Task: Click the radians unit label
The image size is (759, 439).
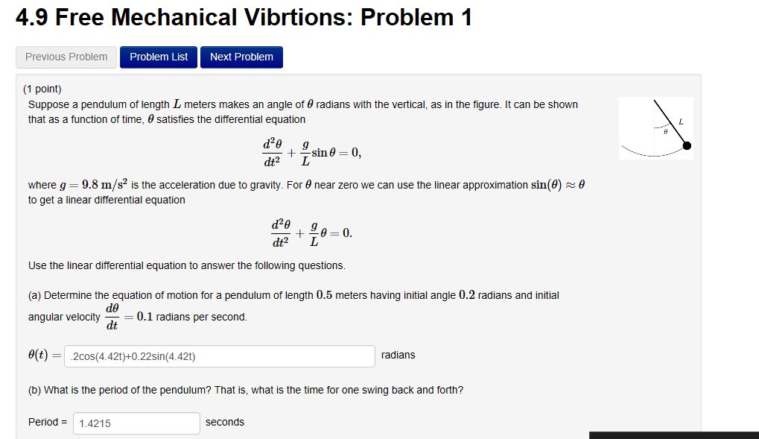Action: [x=398, y=356]
